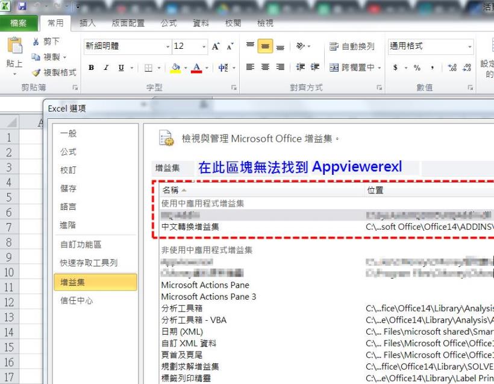The width and height of the screenshot is (494, 384).
Task: Apply the yellow fill color bucket
Action: [175, 68]
